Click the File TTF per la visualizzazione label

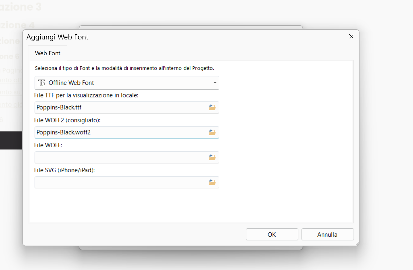(x=86, y=95)
